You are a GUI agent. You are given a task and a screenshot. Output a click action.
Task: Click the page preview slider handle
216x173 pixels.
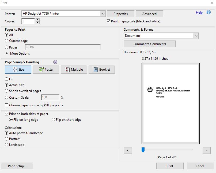point(143,150)
